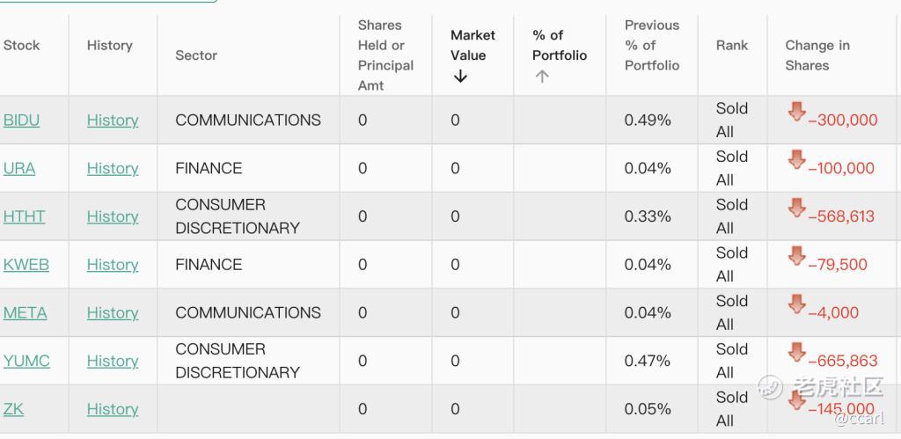
Task: Sort by Previous % of Portfolio header
Action: (x=652, y=46)
